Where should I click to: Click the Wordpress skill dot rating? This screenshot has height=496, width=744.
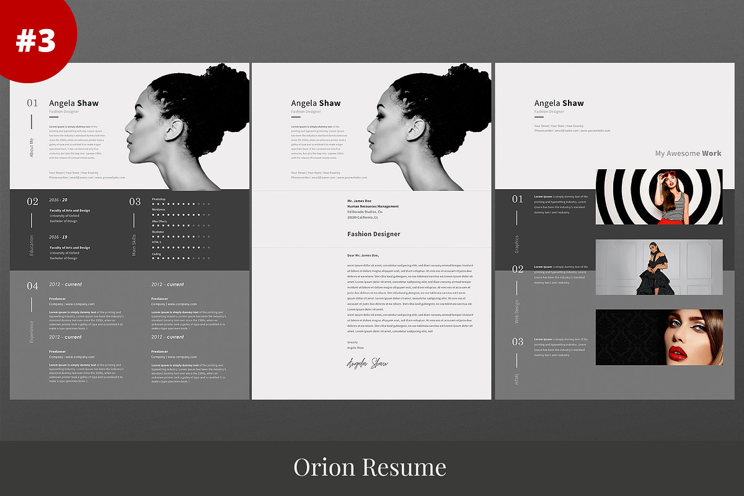click(181, 215)
